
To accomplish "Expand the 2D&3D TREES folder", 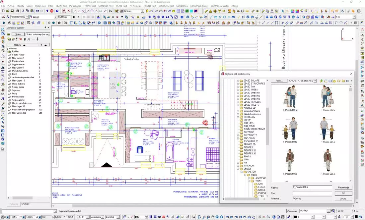I will [238, 90].
